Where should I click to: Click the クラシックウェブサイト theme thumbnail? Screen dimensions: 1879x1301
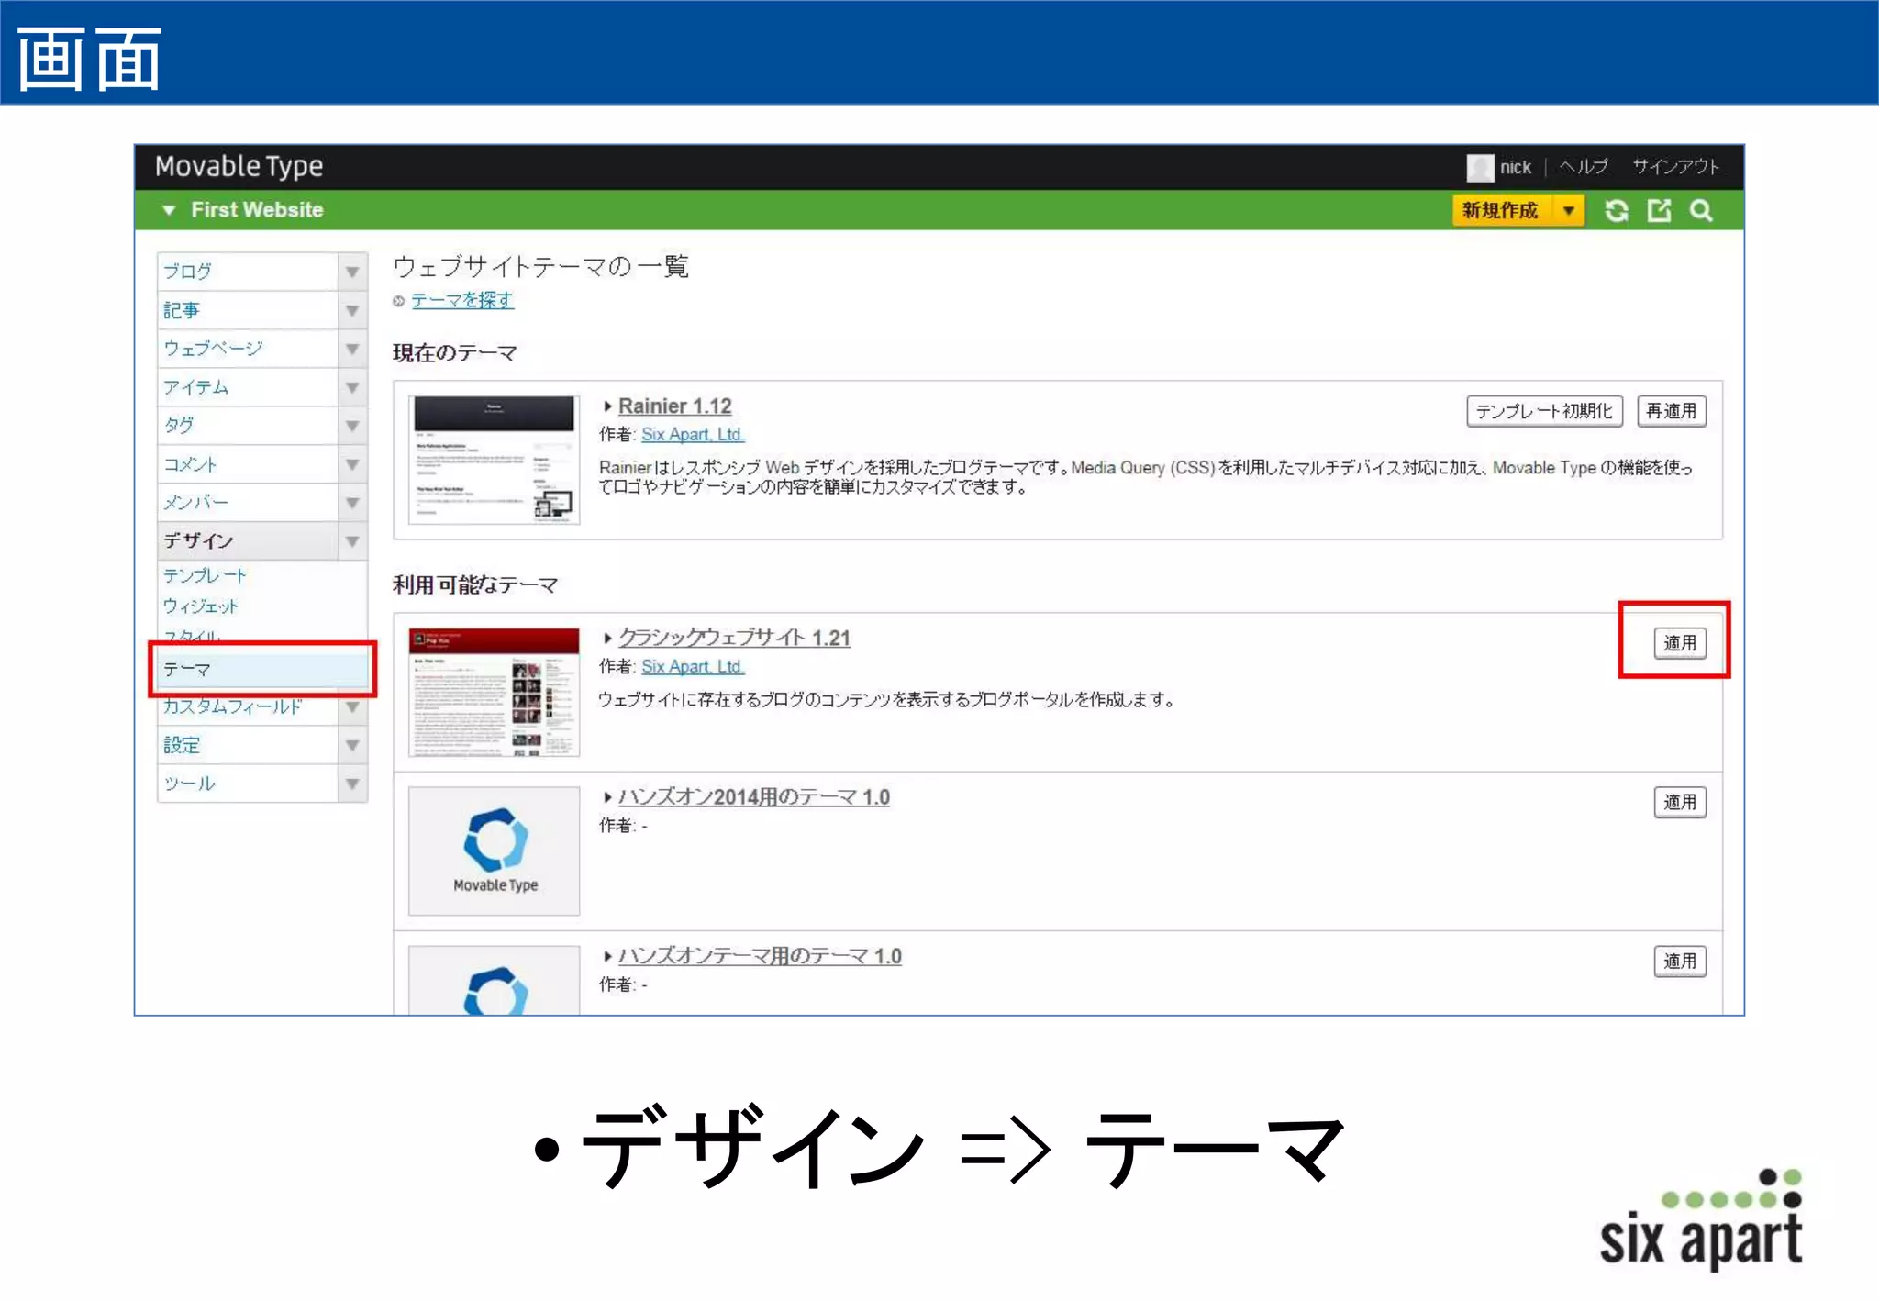494,692
